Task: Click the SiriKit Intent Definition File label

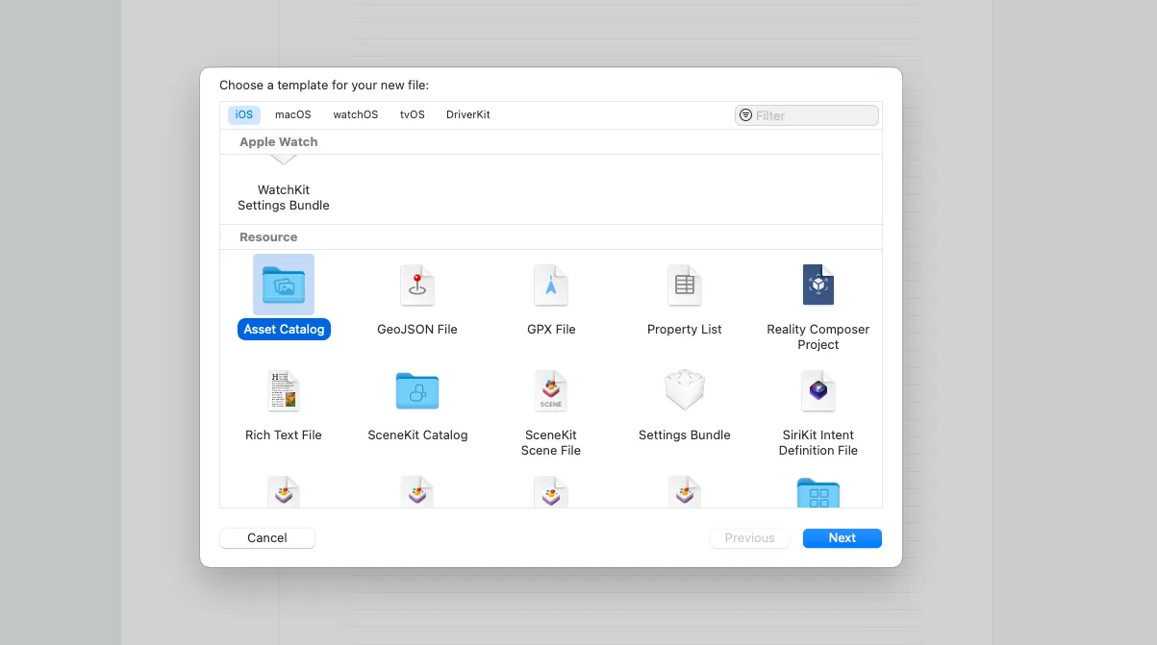Action: [818, 442]
